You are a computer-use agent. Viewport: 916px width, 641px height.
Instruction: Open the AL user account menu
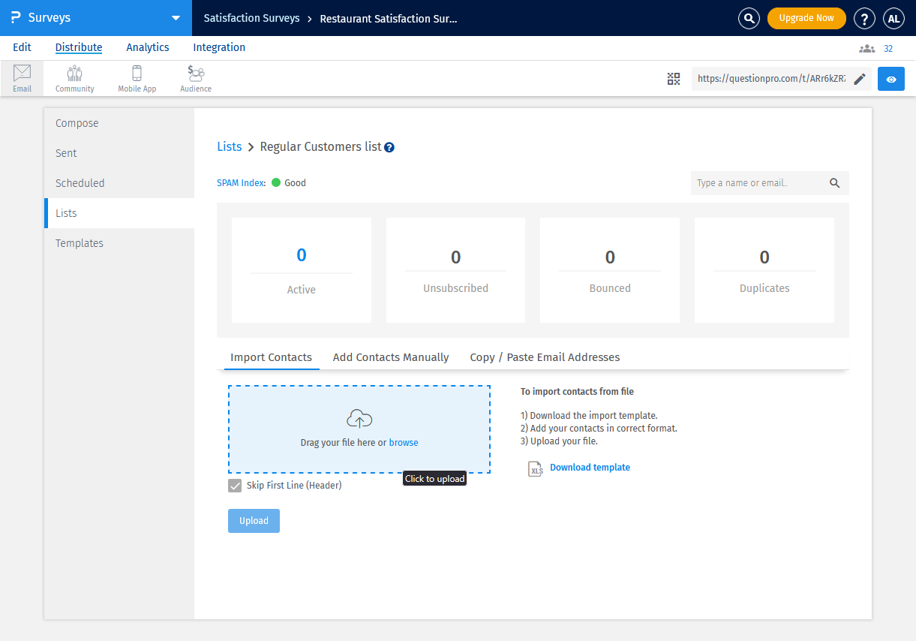893,19
